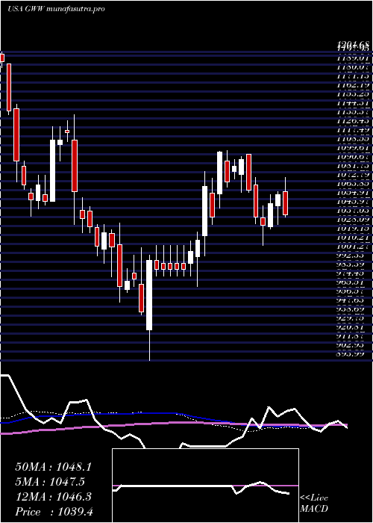Click the 50MA : 1048.1 readout
Viewport: 373px width, 523px height.
pos(53,467)
